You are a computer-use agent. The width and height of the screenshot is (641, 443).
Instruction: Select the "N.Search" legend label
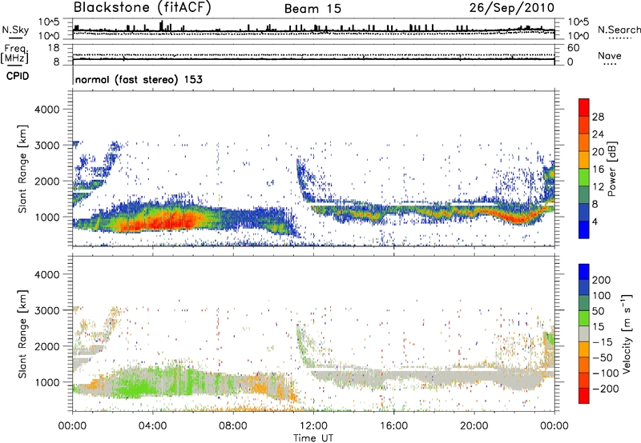(619, 30)
